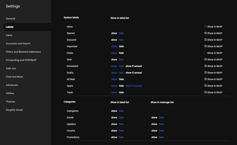Hide Promotions category in label list
The height and width of the screenshot is (145, 237).
click(121, 137)
